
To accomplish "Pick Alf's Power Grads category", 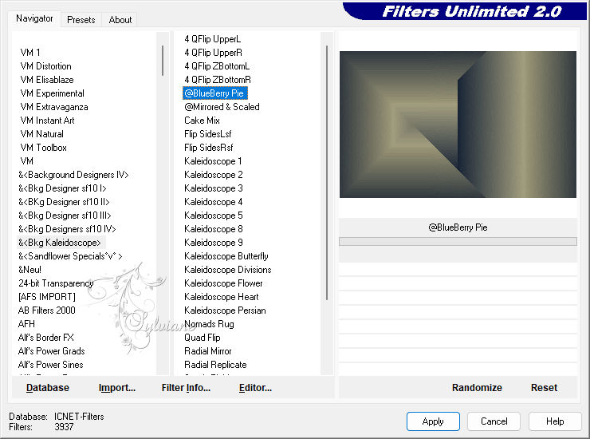I will [51, 351].
